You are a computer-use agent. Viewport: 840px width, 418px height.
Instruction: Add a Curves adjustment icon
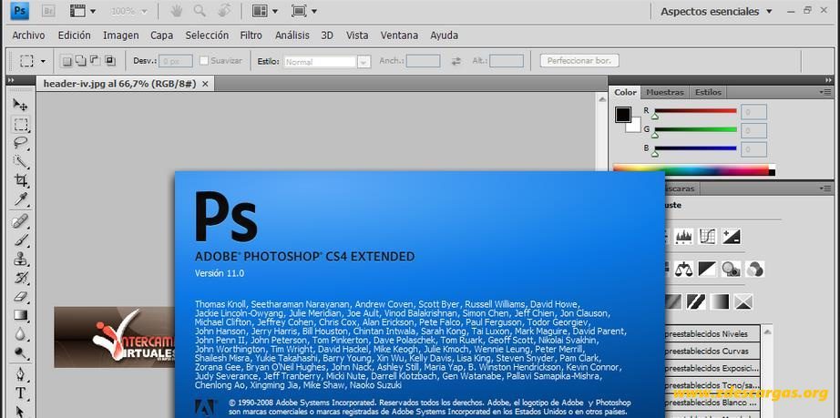tap(708, 236)
